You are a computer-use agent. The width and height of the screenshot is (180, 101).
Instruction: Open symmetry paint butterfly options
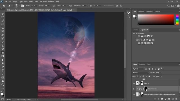121,6
